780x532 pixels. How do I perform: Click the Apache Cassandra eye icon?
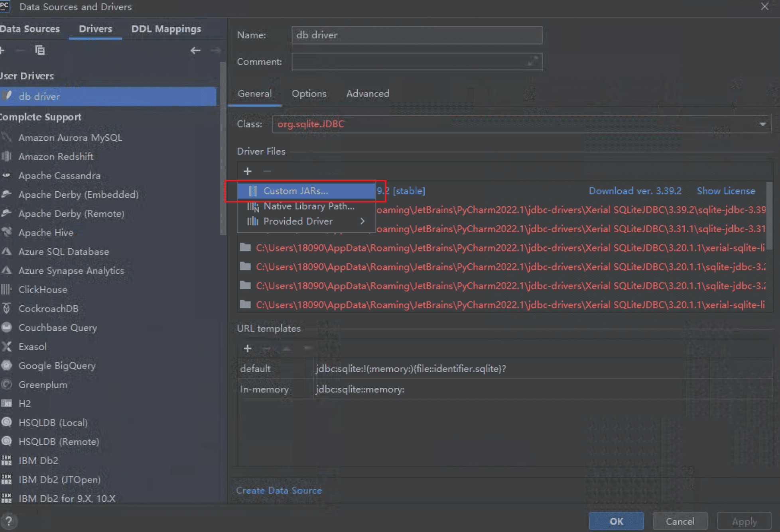6,175
